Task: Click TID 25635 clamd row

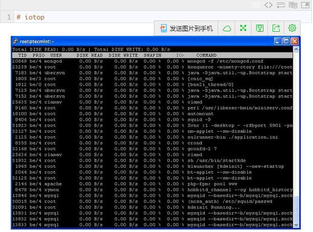Action: point(152,102)
